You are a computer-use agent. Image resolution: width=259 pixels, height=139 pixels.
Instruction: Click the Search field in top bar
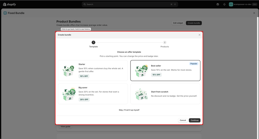tap(130, 5)
